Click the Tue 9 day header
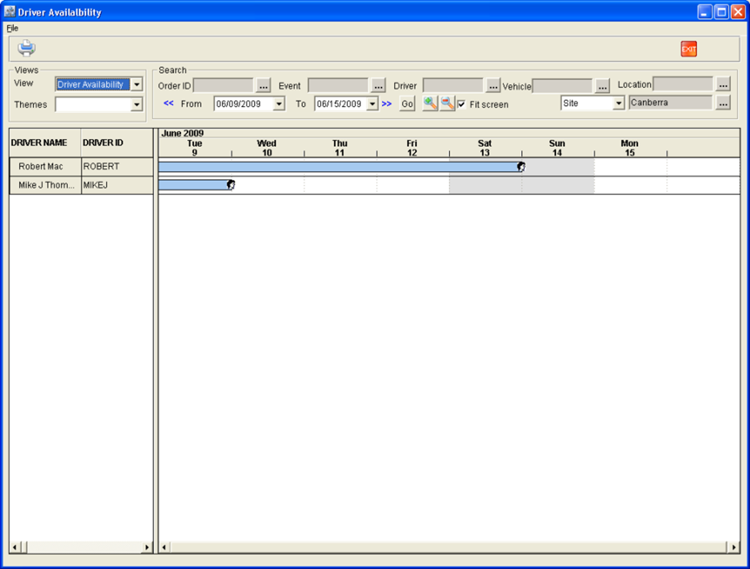750x569 pixels. pyautogui.click(x=195, y=148)
